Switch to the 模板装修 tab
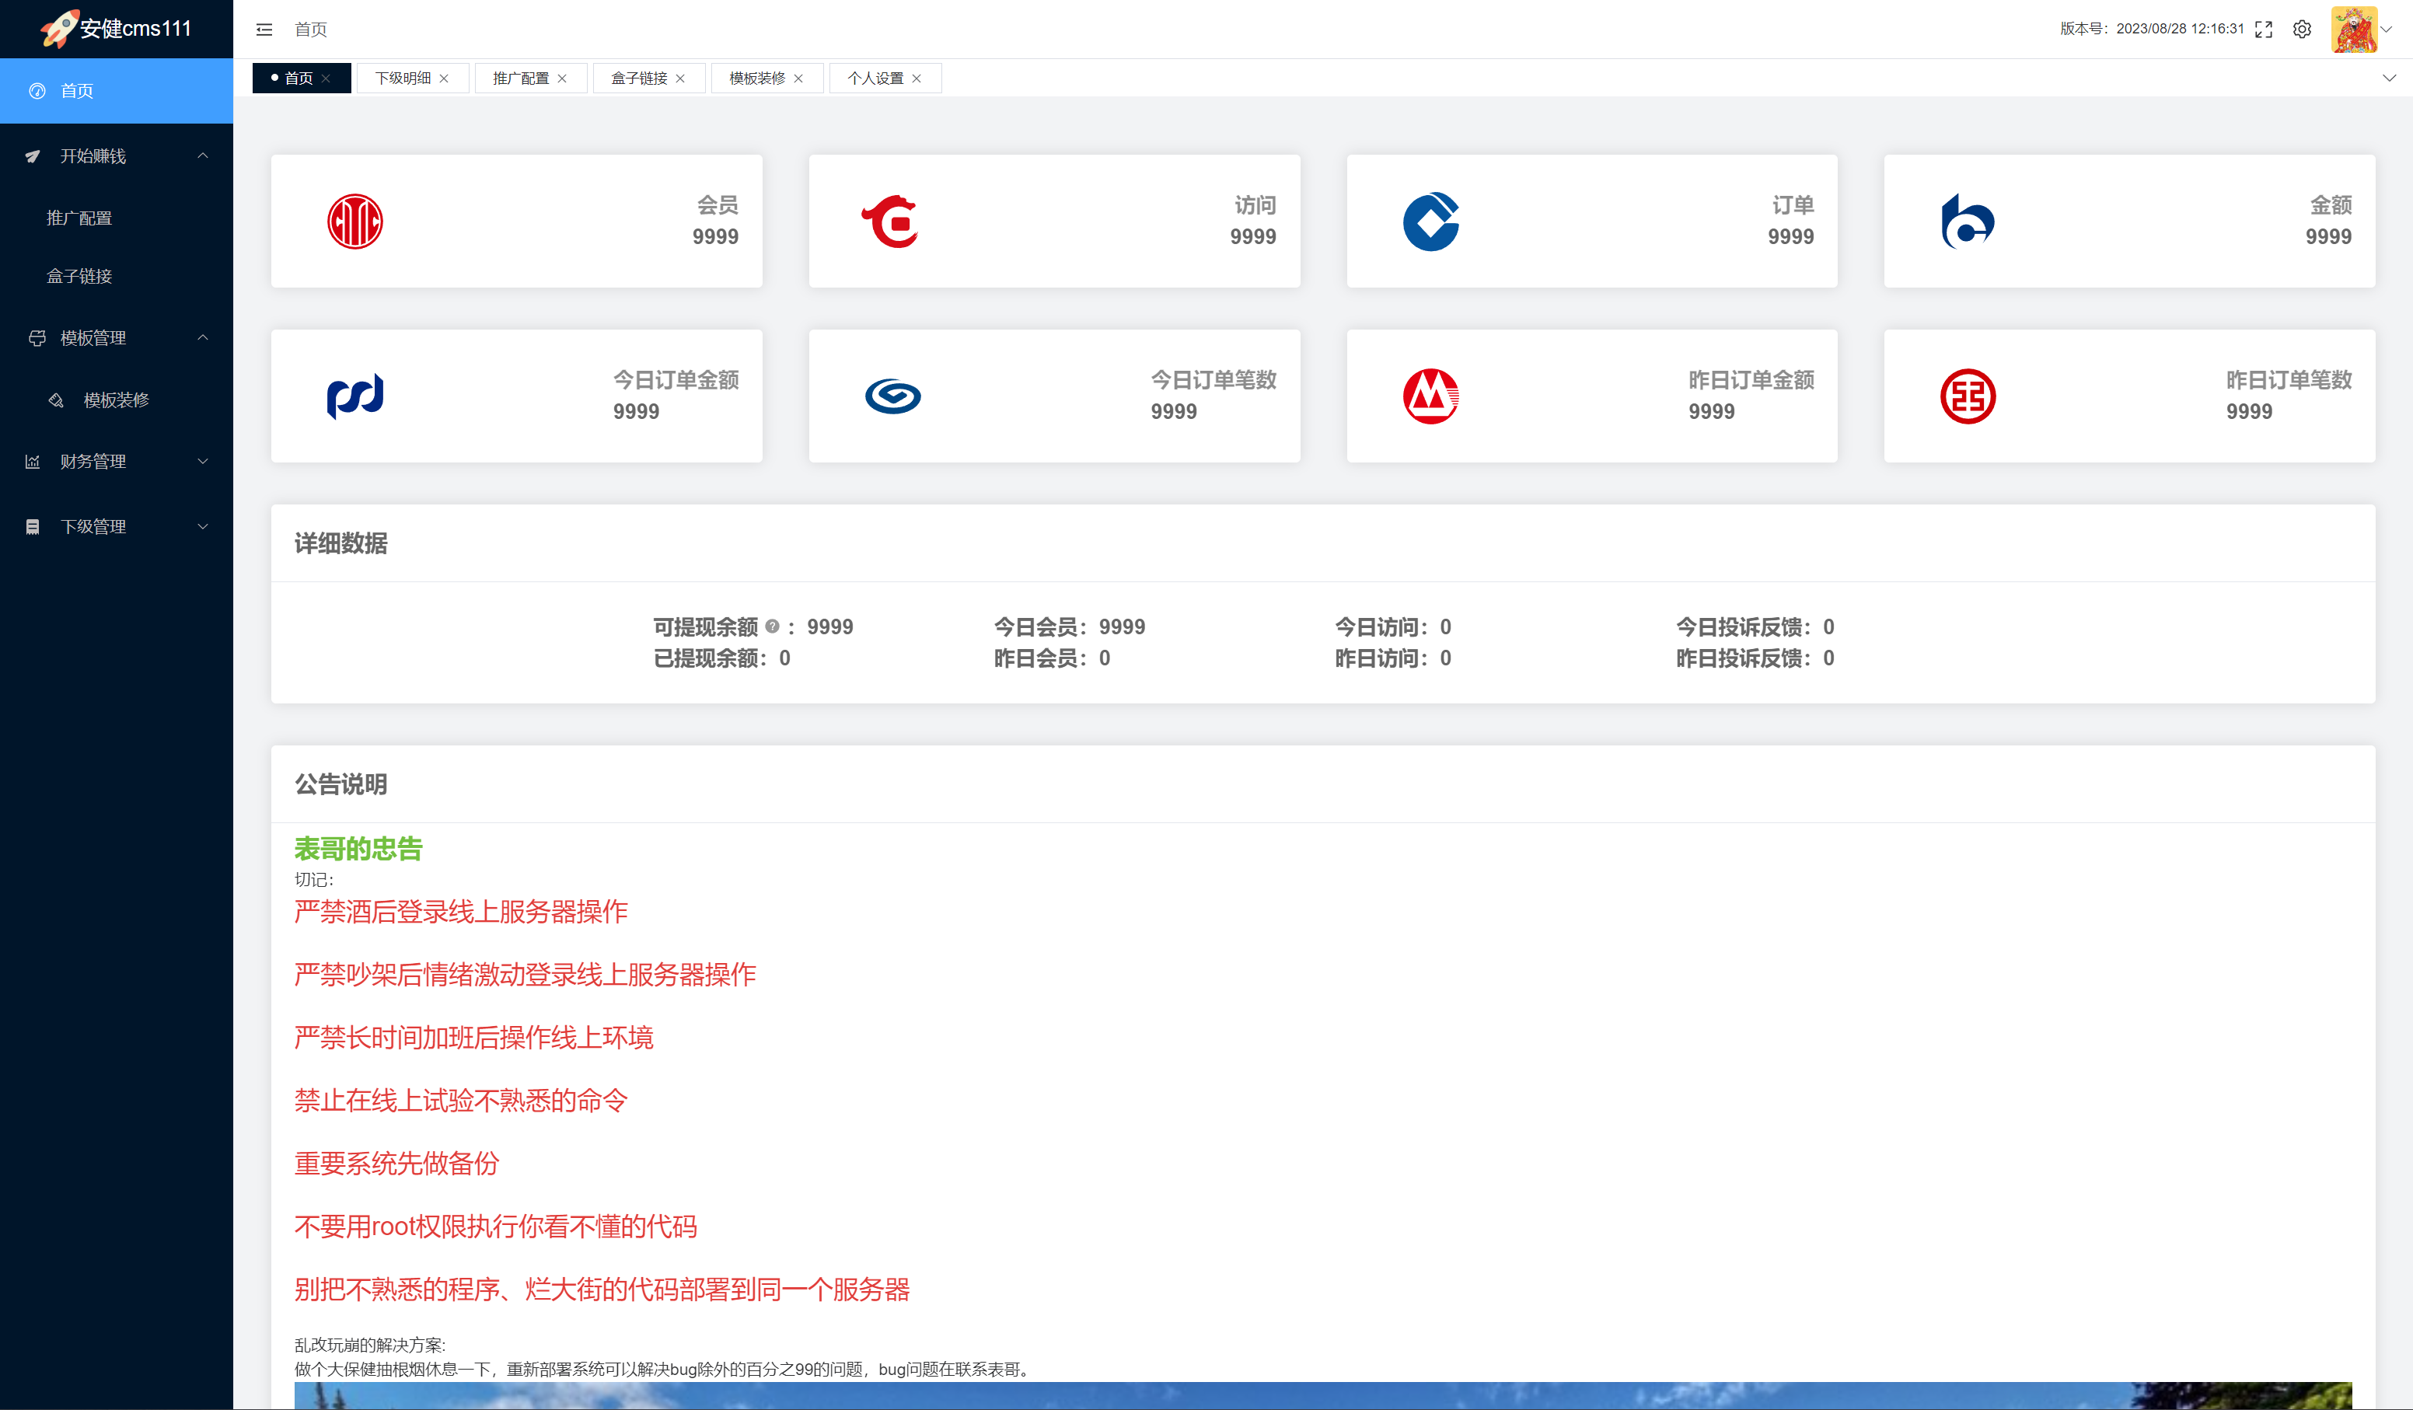Image resolution: width=2413 pixels, height=1410 pixels. pyautogui.click(x=756, y=79)
